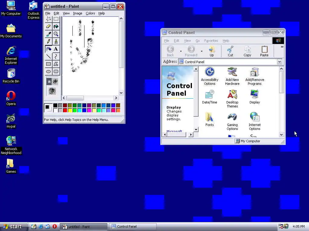Click Control Panel icon list scroll down arrow
The image size is (309, 231).
pyautogui.click(x=282, y=134)
